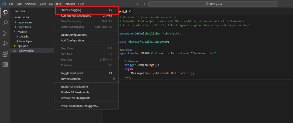The image size is (293, 123).
Task: Close the HelloWorld.al editor tab
Action: click(x=130, y=11)
